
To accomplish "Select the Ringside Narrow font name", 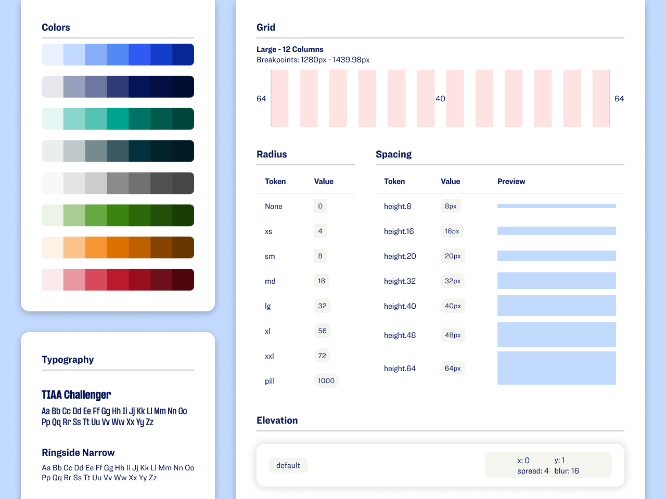I will coord(78,453).
